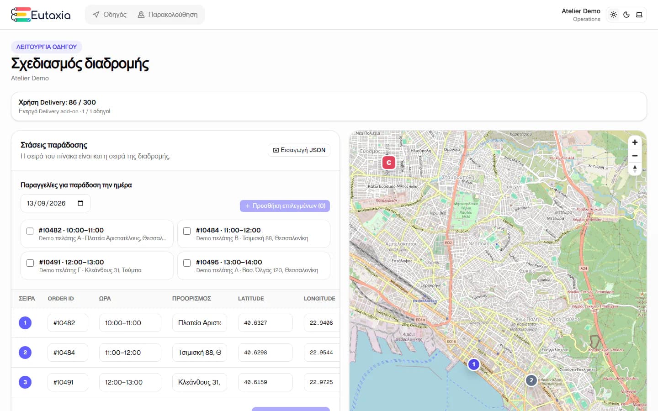Click the delivery date field 13/09/2026
Viewport: 658px width, 411px height.
55,203
